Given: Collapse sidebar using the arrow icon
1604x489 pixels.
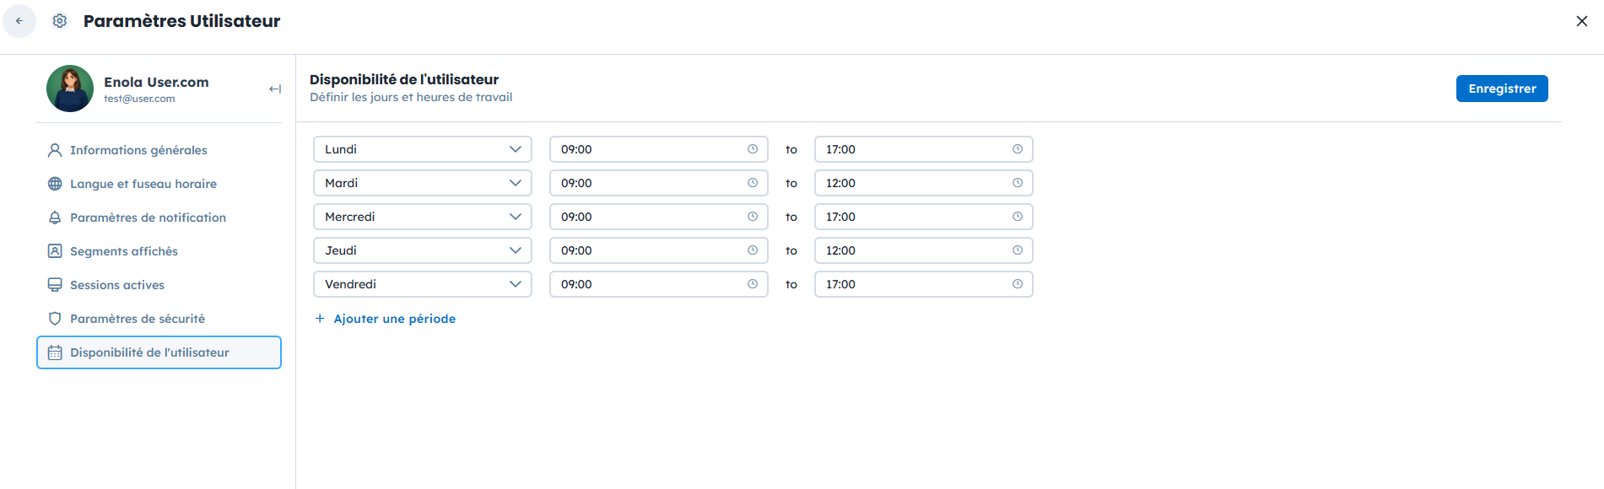Looking at the screenshot, I should tap(274, 89).
